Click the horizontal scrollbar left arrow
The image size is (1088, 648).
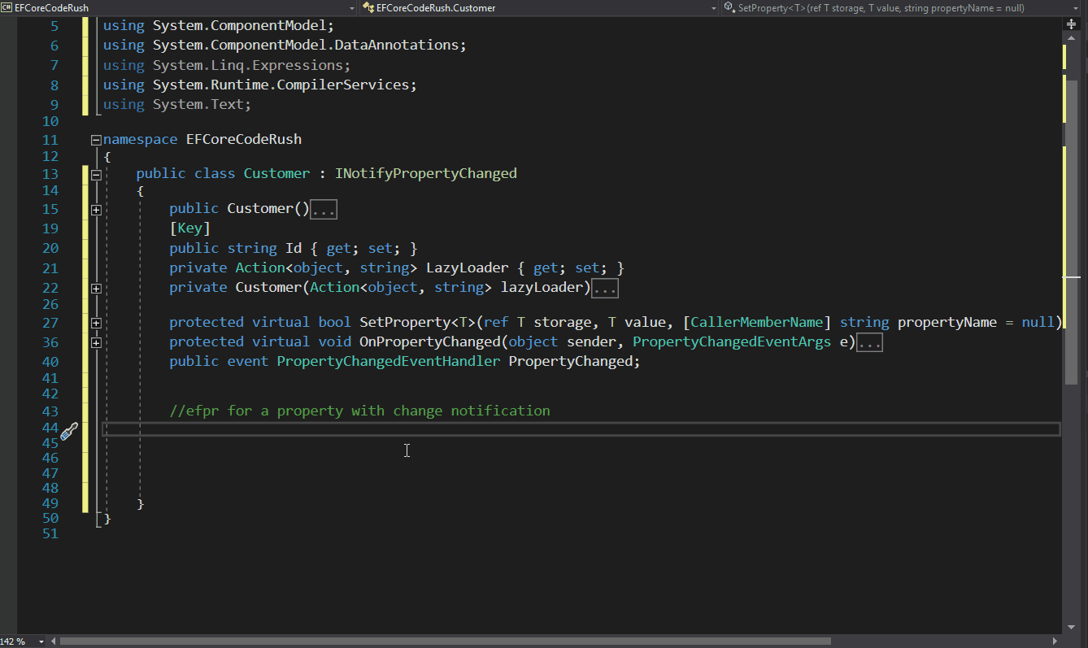pos(53,641)
